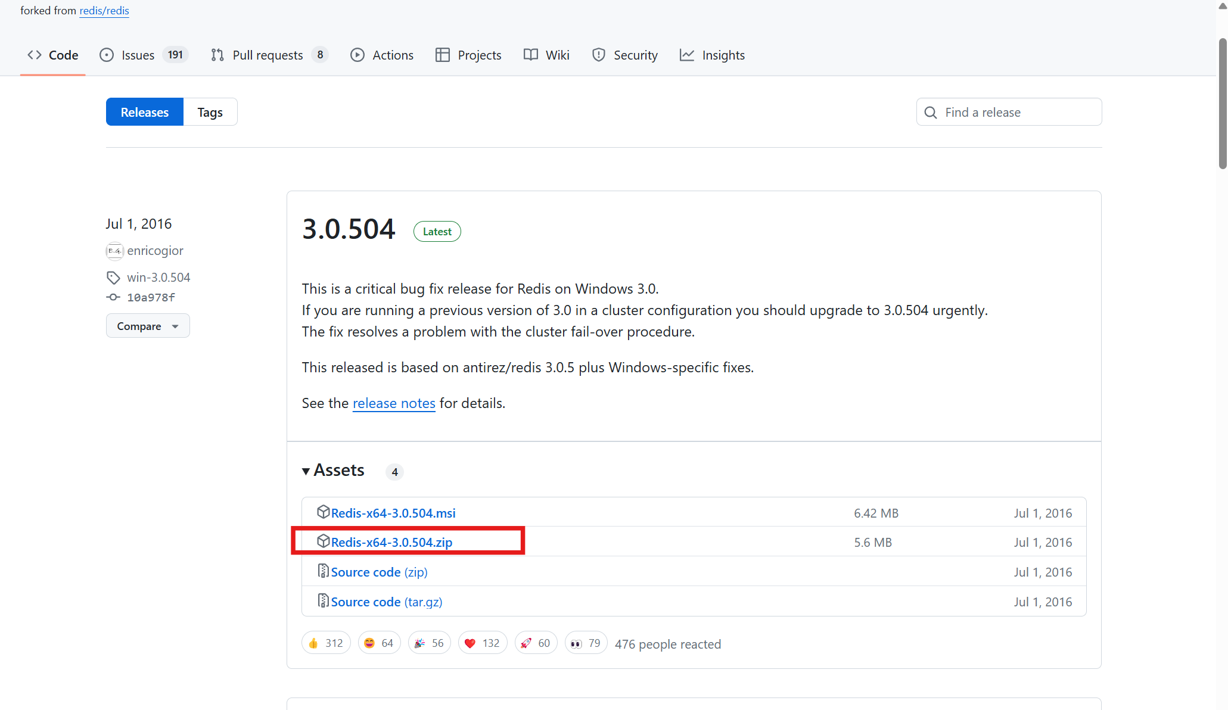Viewport: 1228px width, 710px height.
Task: Click the Issues circle icon
Action: tap(107, 55)
